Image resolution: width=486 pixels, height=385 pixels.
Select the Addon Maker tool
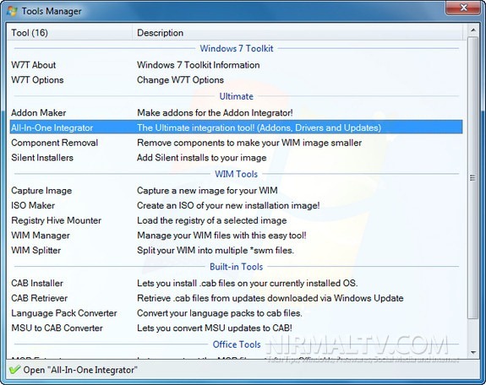click(x=38, y=113)
